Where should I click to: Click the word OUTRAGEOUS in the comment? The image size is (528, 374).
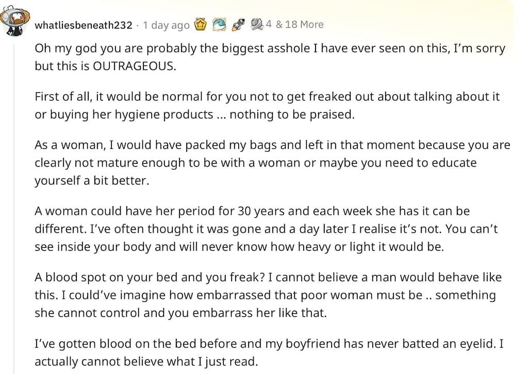pos(134,66)
